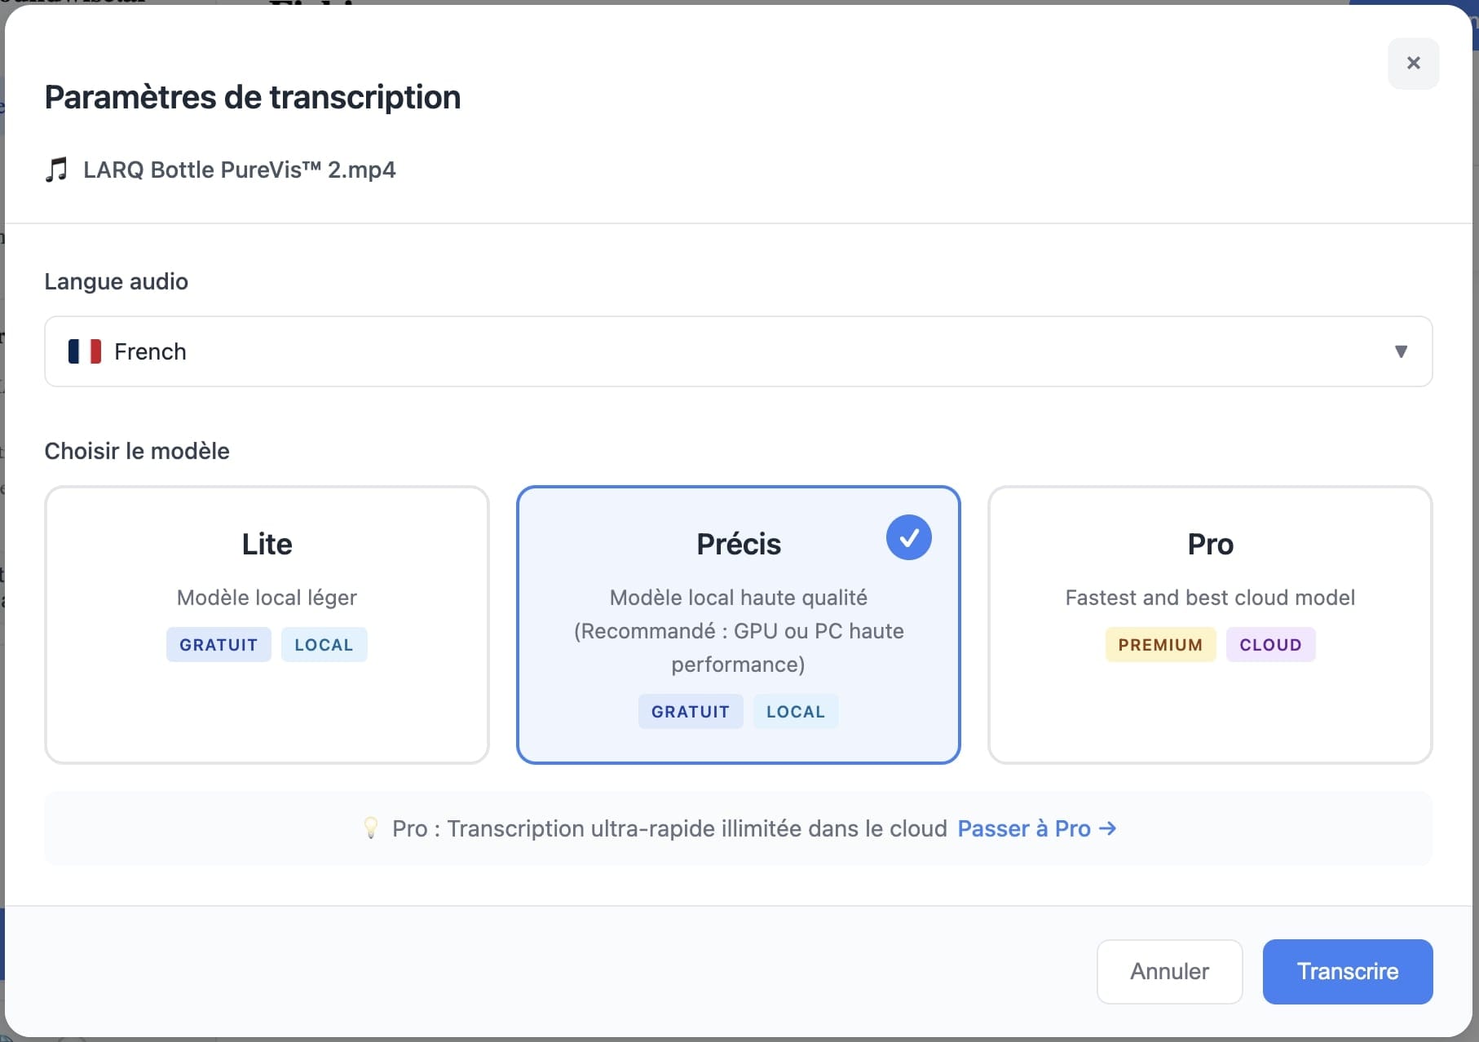Image resolution: width=1479 pixels, height=1042 pixels.
Task: Click the music note file icon
Action: 56,170
